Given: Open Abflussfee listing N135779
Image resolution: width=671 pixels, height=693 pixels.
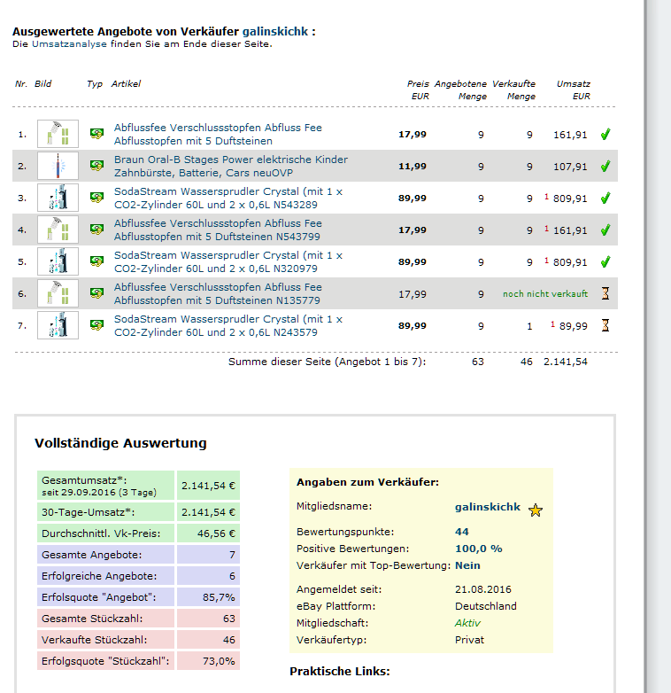Looking at the screenshot, I should point(218,293).
